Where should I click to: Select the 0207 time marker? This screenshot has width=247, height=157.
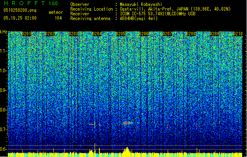pyautogui.click(x=167, y=34)
